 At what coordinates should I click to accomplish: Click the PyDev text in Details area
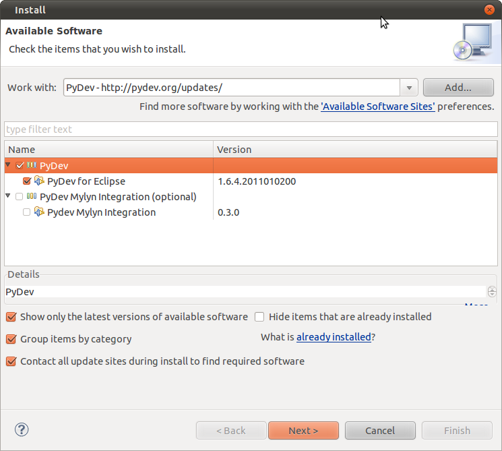[20, 292]
